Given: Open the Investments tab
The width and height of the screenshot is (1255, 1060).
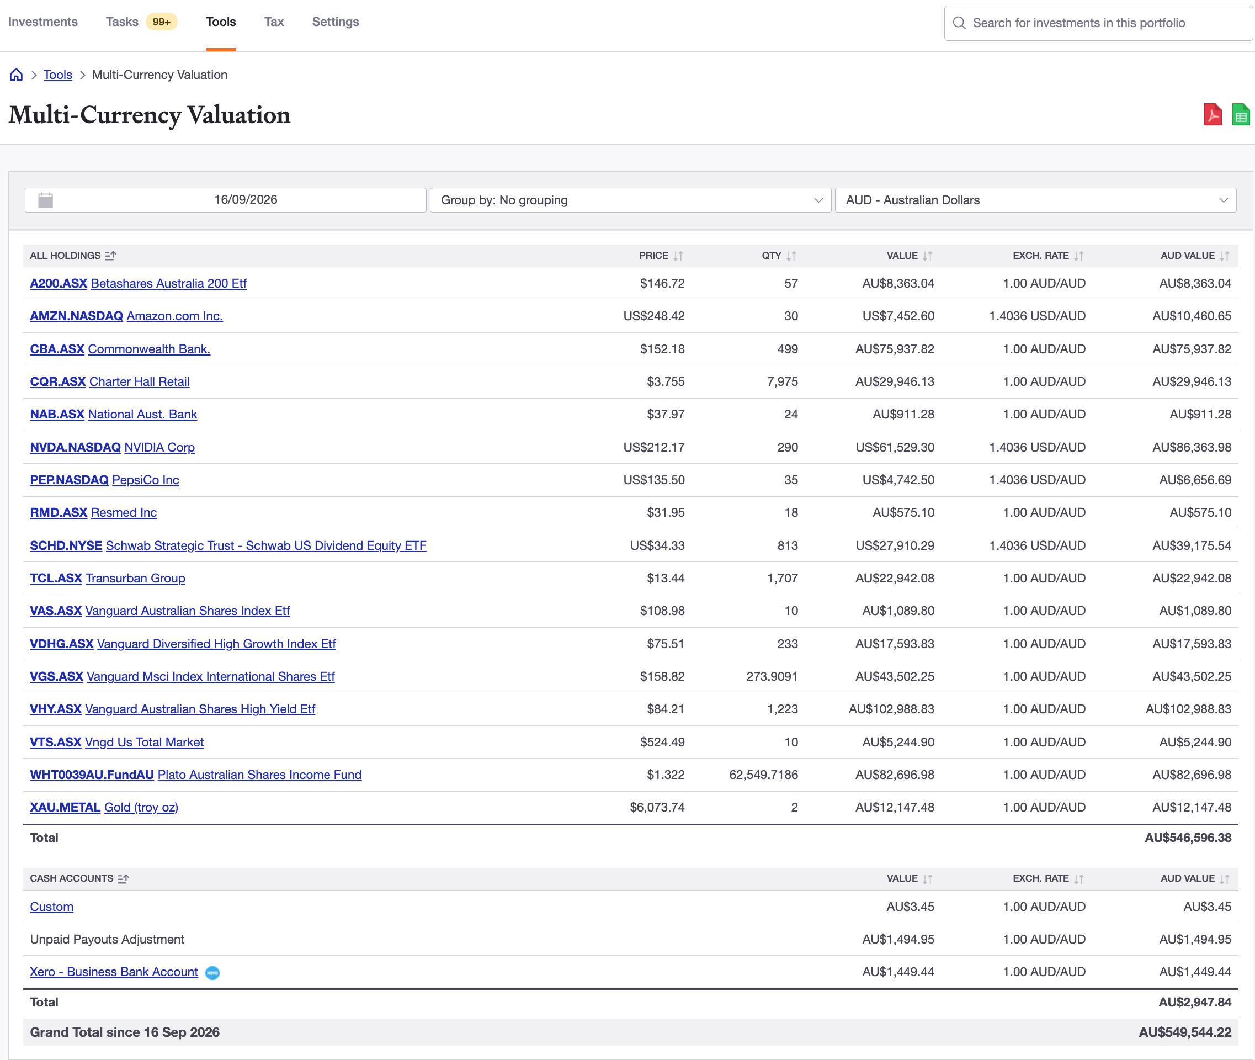Looking at the screenshot, I should pyautogui.click(x=42, y=22).
